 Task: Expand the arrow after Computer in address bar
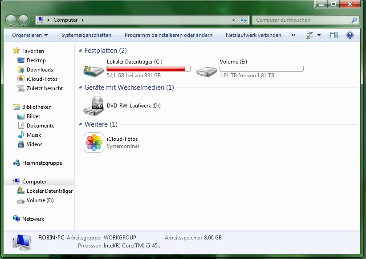(x=83, y=20)
